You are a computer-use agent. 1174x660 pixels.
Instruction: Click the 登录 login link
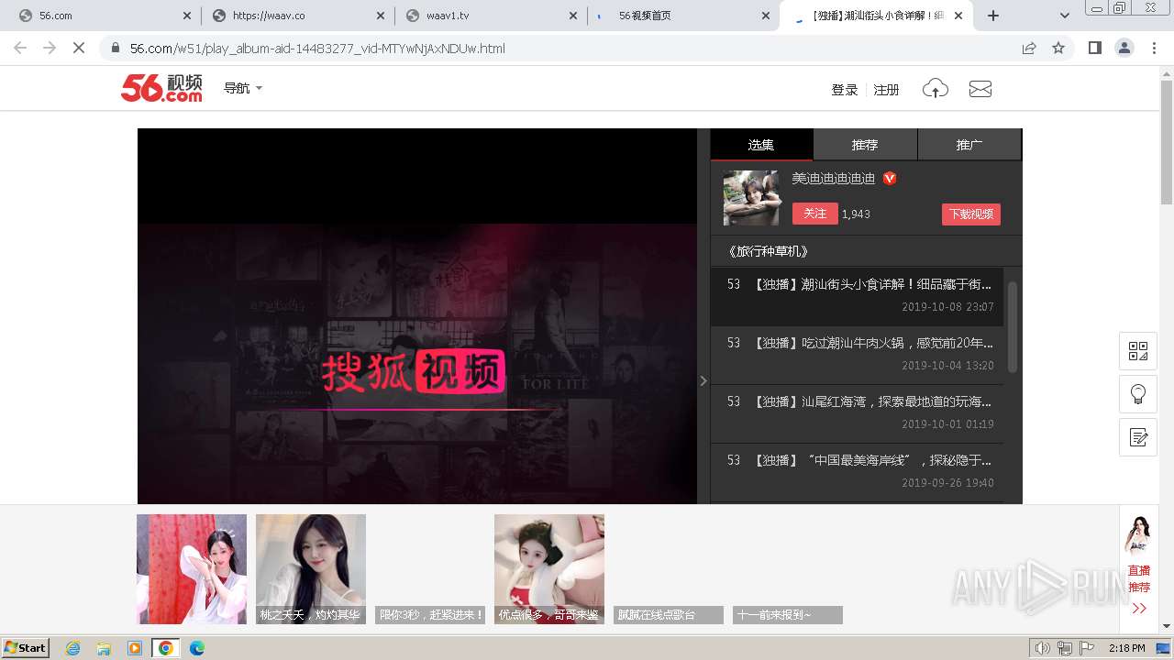click(x=844, y=90)
